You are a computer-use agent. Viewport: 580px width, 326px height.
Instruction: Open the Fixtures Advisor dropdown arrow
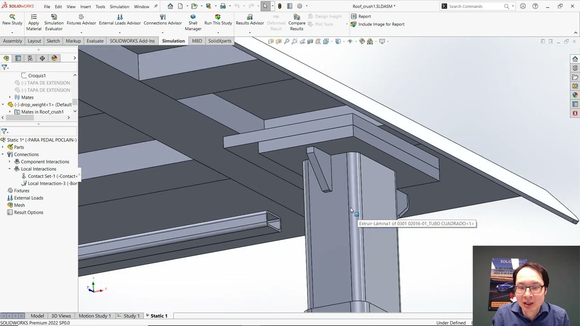click(81, 33)
